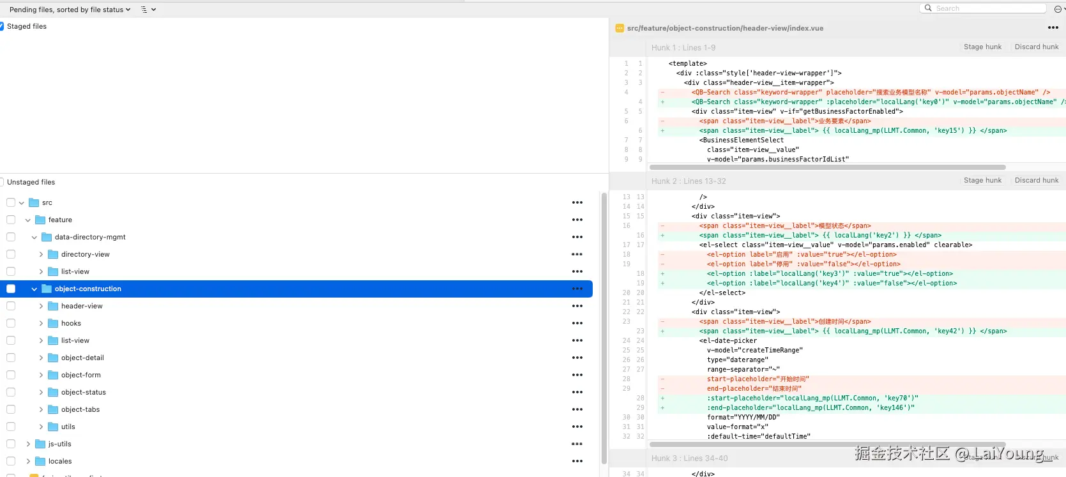
Task: Open more options for feature folder row
Action: 577,220
